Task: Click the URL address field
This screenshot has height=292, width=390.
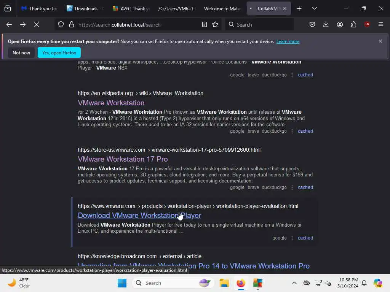Action: pyautogui.click(x=137, y=25)
